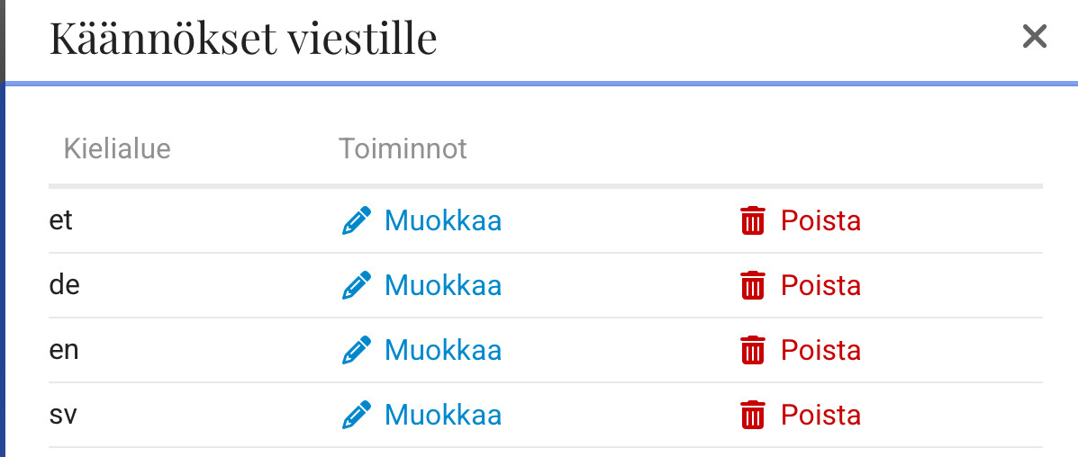Click the Poista label for en
This screenshot has height=457, width=1078.
pyautogui.click(x=820, y=350)
